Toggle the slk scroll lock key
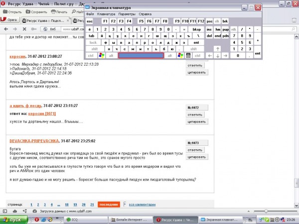The height and width of the screenshot is (224, 299). pos(217,21)
